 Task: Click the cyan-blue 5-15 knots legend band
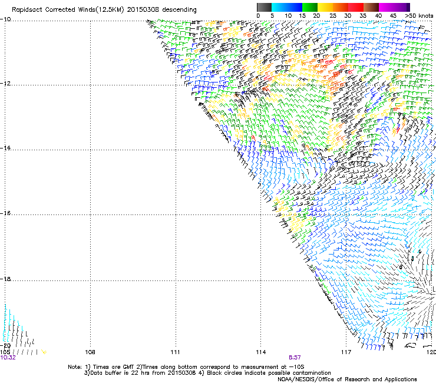287,7
